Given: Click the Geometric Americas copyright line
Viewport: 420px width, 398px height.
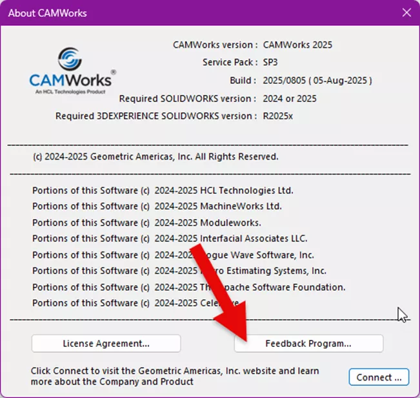Looking at the screenshot, I should tap(155, 156).
